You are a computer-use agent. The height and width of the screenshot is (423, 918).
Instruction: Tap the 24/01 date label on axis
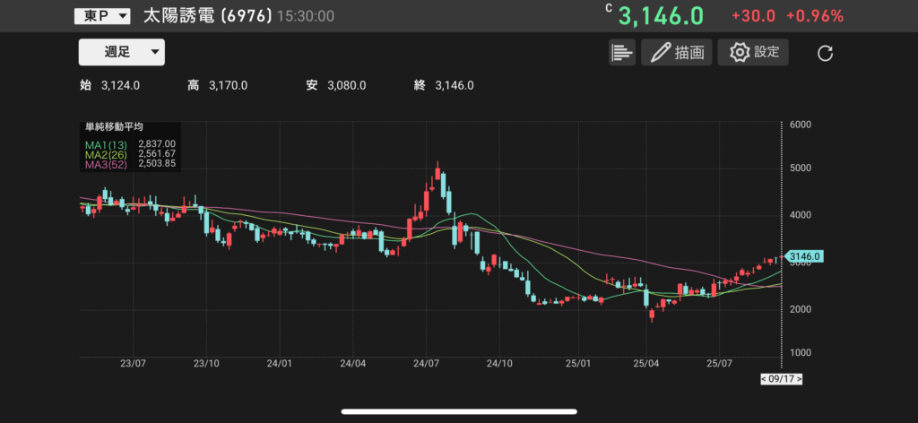[280, 364]
